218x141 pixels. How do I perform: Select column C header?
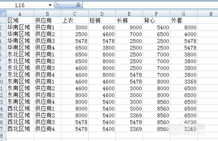pos(75,14)
